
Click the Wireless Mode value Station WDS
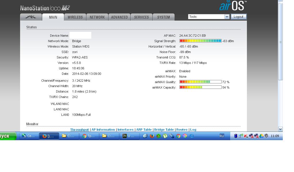tap(81, 46)
